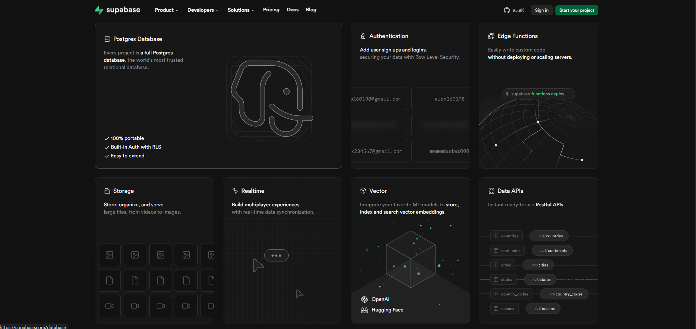The width and height of the screenshot is (696, 329).
Task: Click the OpenAI logo in Vector card
Action: click(x=364, y=299)
